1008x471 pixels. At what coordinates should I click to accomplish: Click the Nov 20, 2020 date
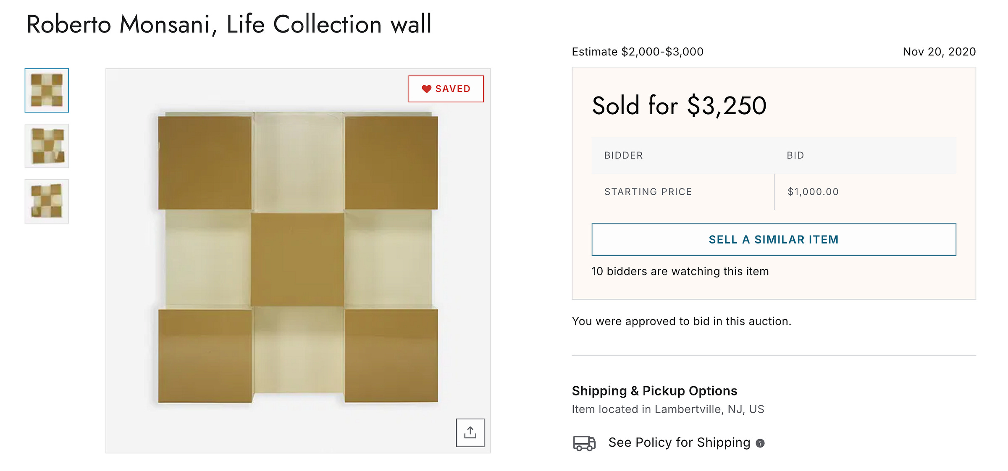click(x=939, y=52)
